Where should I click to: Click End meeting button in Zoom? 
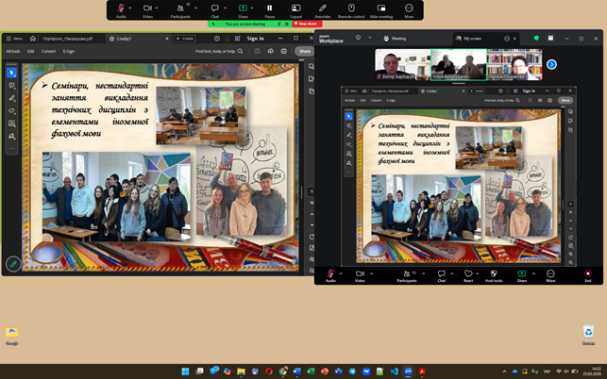click(587, 275)
